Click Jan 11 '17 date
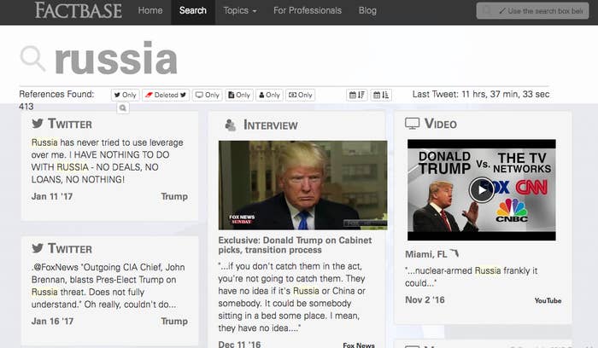This screenshot has width=598, height=348. [52, 196]
